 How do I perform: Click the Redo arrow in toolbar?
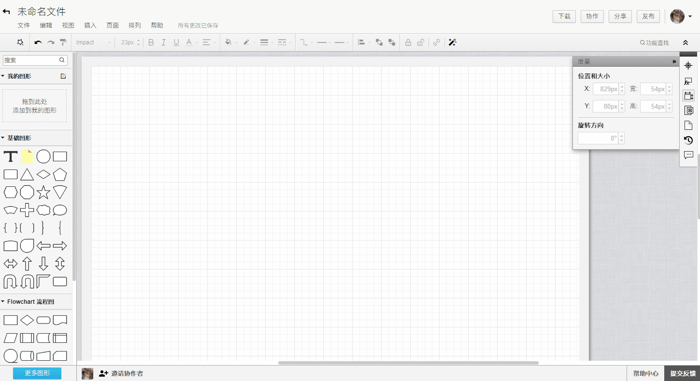pyautogui.click(x=51, y=42)
